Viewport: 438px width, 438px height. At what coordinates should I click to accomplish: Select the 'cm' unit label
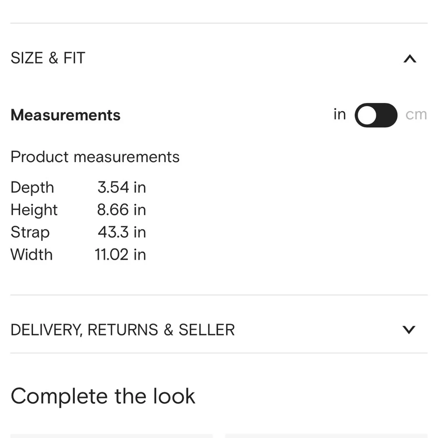pyautogui.click(x=416, y=115)
